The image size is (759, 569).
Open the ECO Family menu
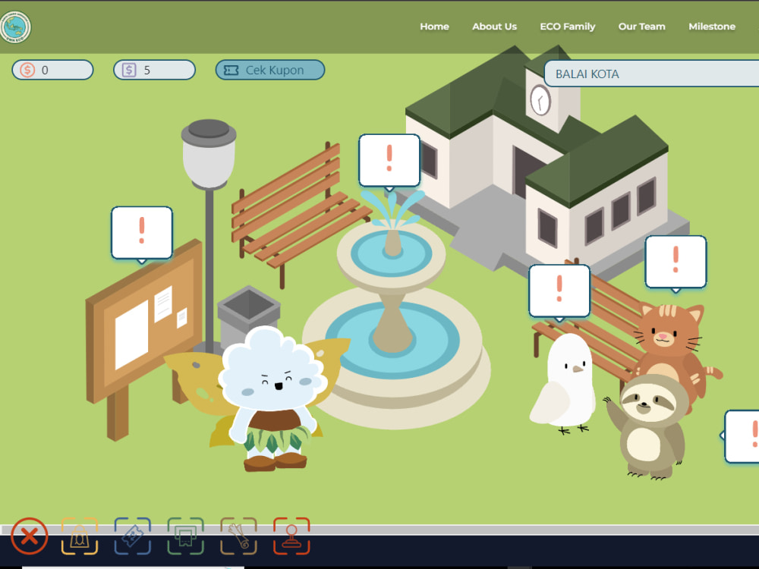tap(567, 27)
